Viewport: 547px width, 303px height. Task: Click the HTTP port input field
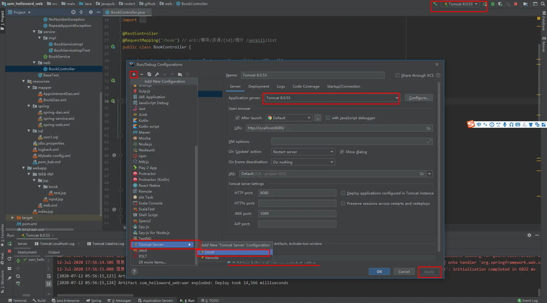tap(297, 193)
